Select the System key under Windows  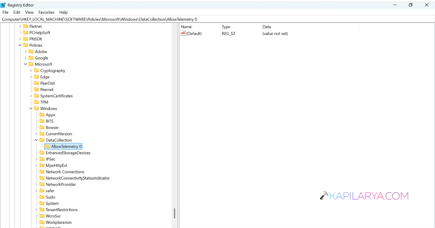(52, 203)
